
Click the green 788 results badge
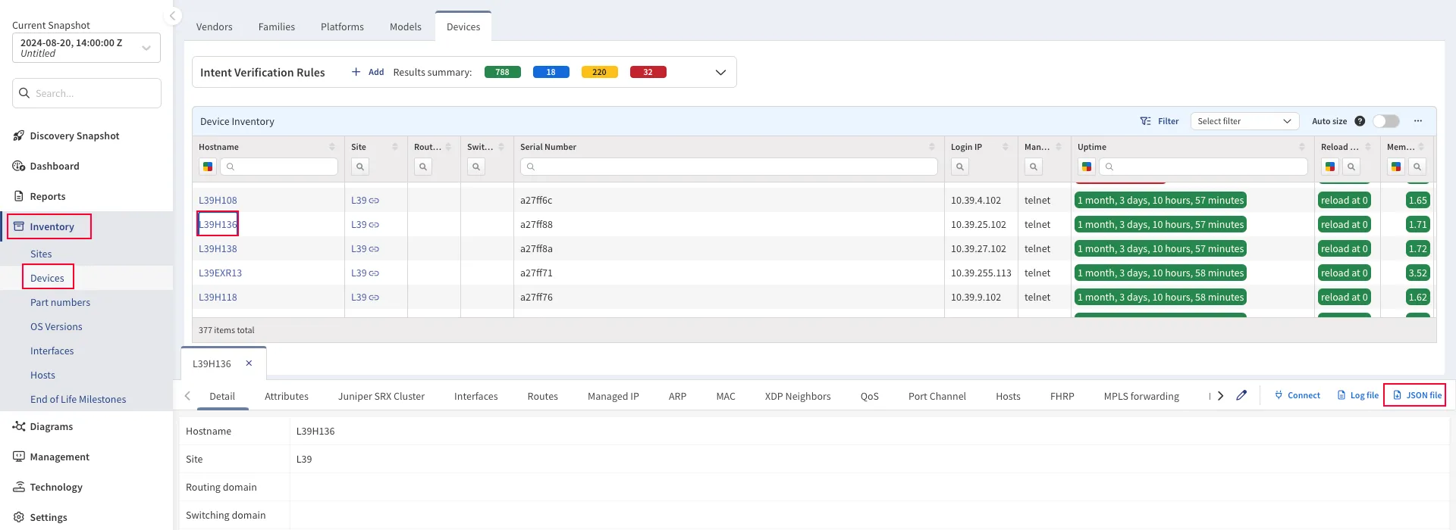[x=502, y=73]
